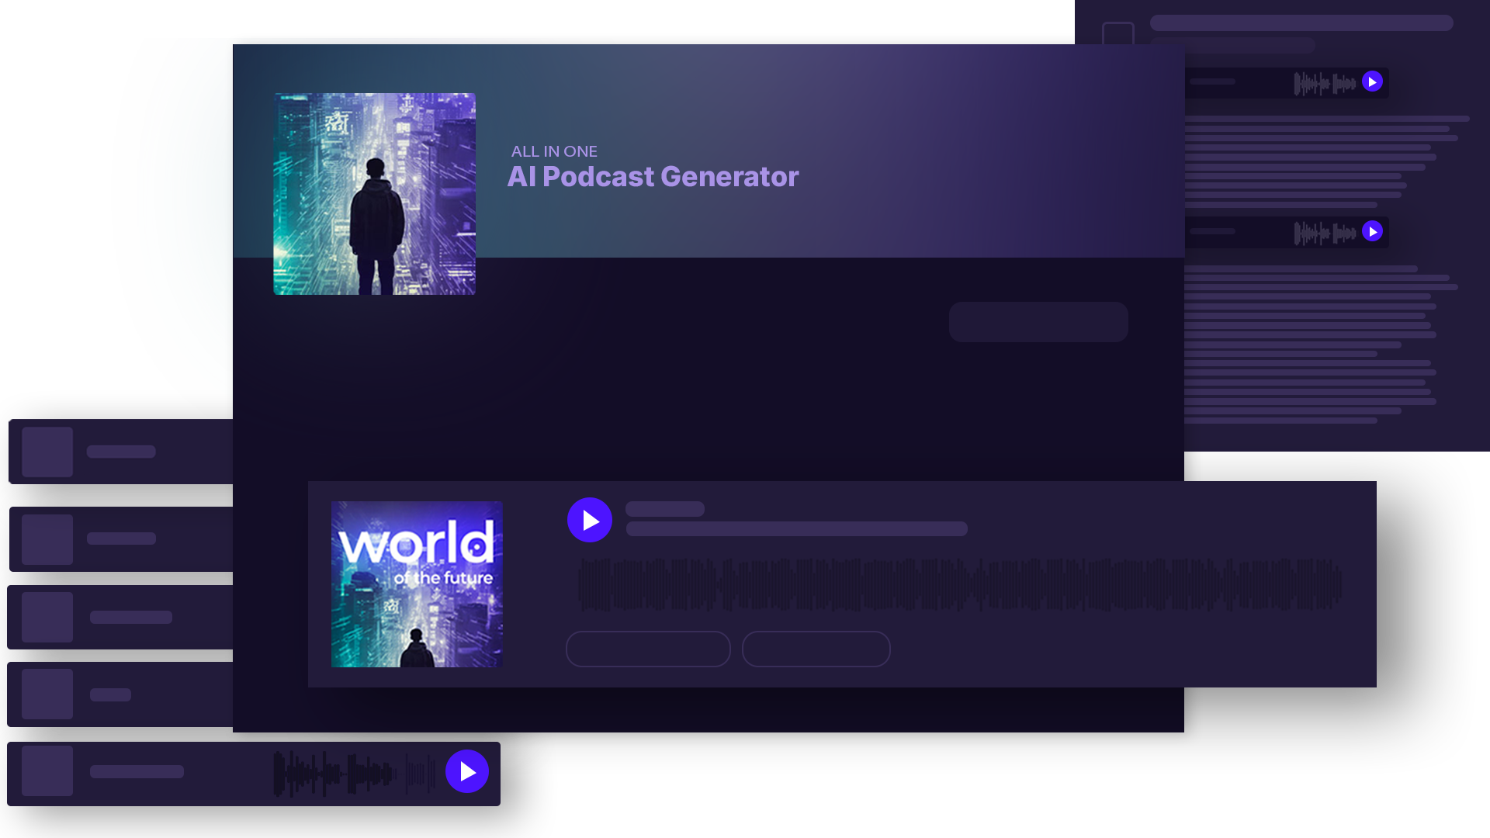
Task: Seek within the long waveform of the main player
Action: [x=960, y=584]
